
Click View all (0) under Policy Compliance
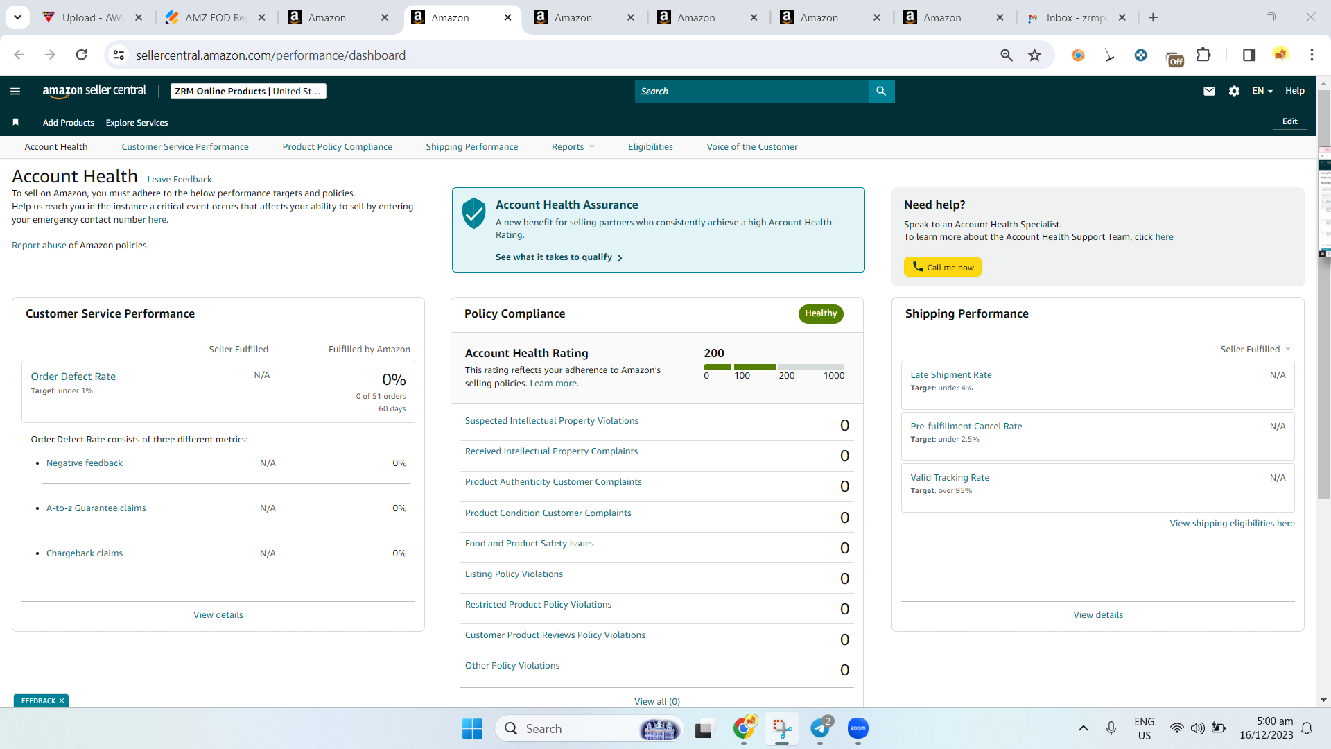click(657, 701)
